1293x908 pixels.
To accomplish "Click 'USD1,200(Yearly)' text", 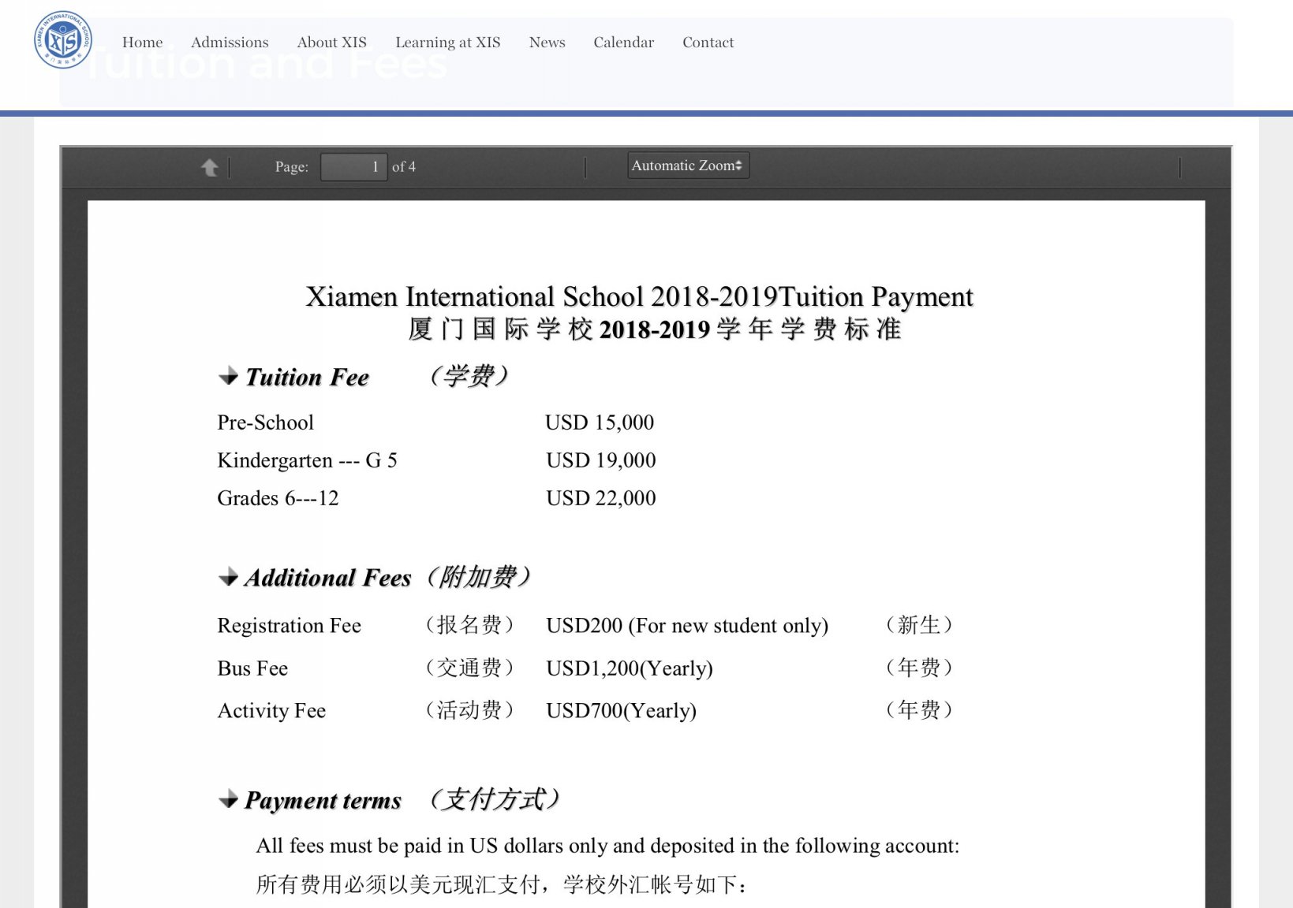I will pyautogui.click(x=630, y=668).
